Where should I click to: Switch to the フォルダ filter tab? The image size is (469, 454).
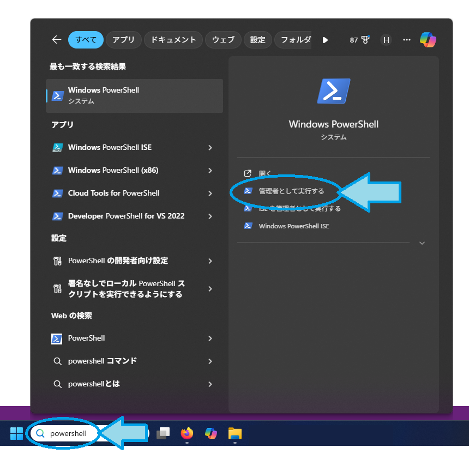coord(294,40)
